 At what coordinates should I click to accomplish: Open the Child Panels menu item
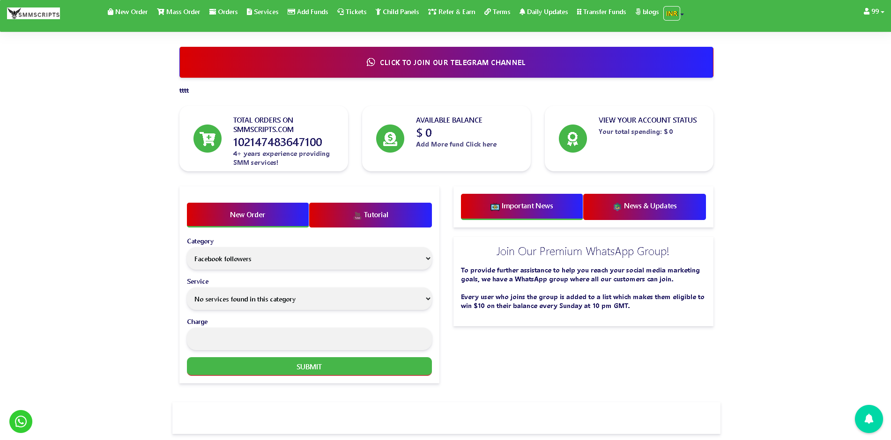tap(397, 12)
